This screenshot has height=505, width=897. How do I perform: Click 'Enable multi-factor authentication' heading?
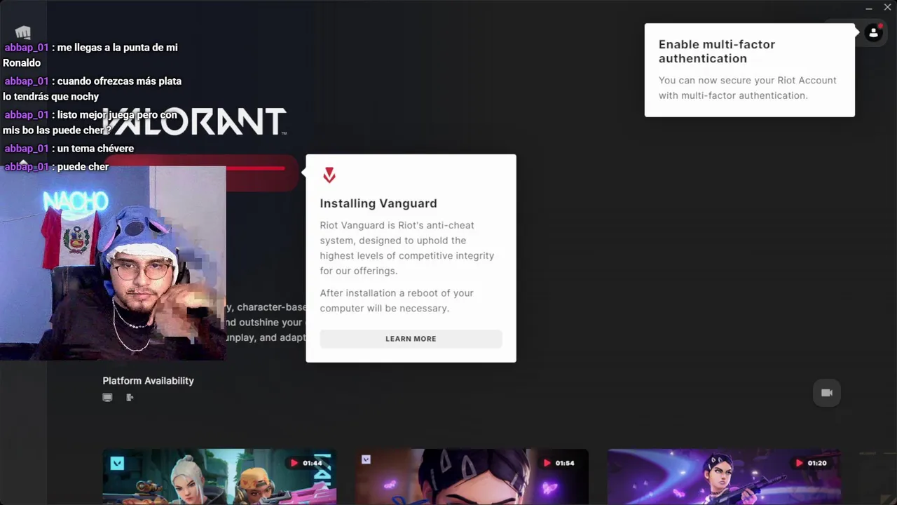coord(717,51)
